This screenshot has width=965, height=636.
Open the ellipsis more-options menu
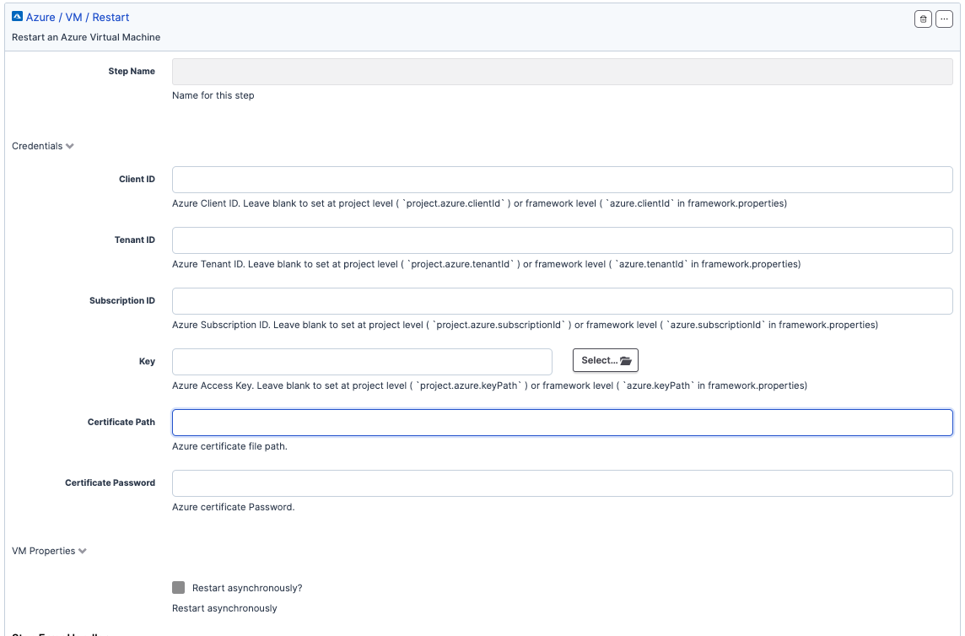[x=944, y=19]
